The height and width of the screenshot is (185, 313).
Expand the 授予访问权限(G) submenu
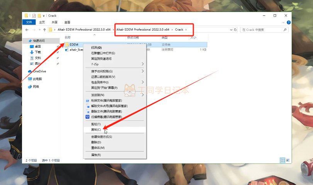pyautogui.click(x=115, y=71)
